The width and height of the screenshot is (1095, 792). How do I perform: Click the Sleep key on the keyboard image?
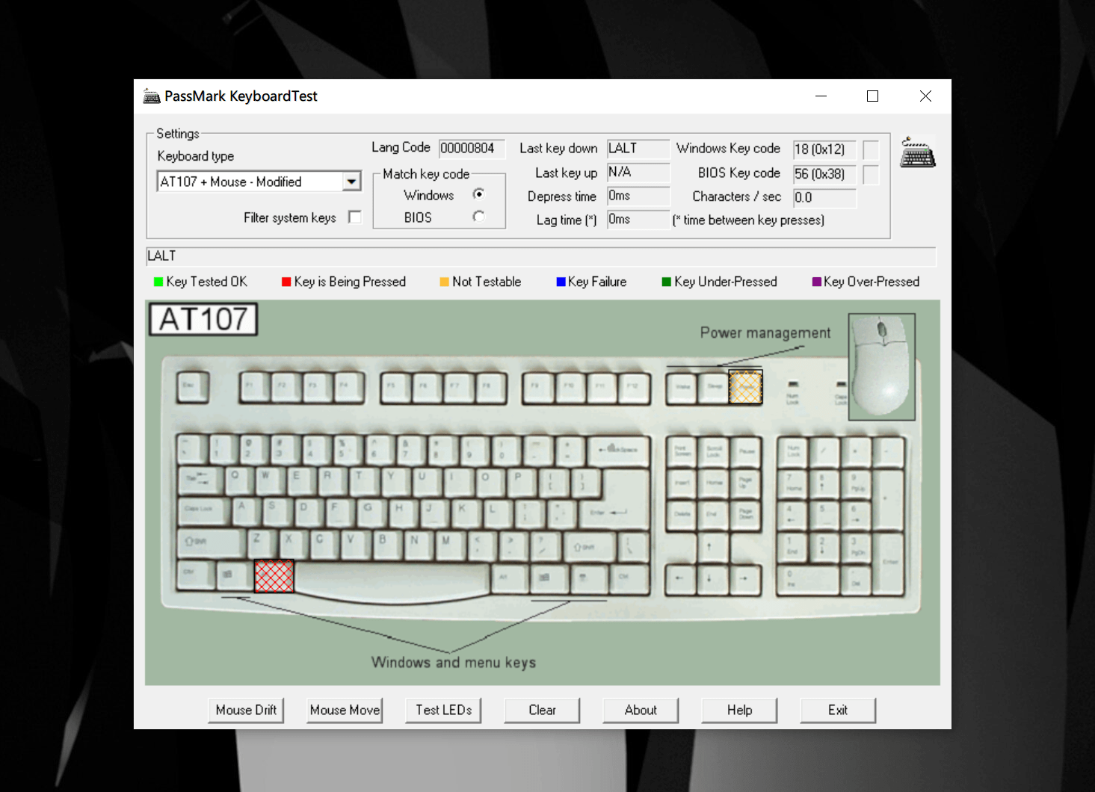pyautogui.click(x=714, y=388)
